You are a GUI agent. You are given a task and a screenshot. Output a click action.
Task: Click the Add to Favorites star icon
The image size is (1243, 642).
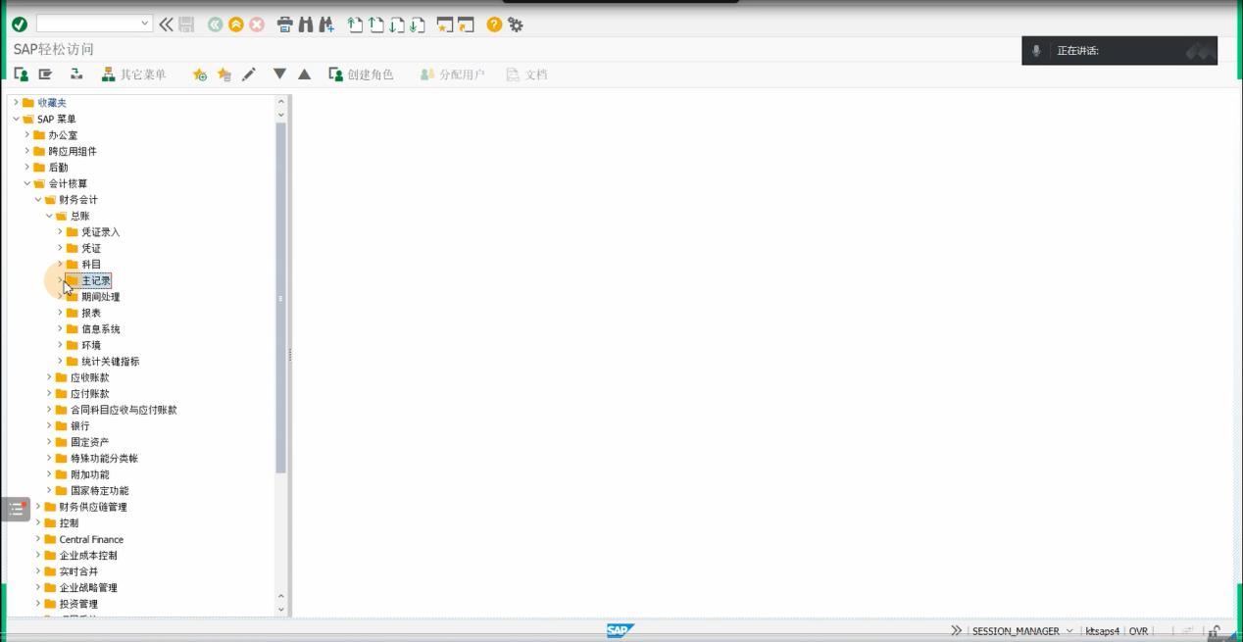click(200, 74)
